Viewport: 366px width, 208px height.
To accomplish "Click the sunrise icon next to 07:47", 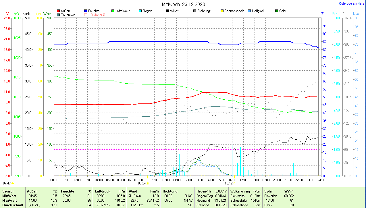I will [x=13, y=183].
